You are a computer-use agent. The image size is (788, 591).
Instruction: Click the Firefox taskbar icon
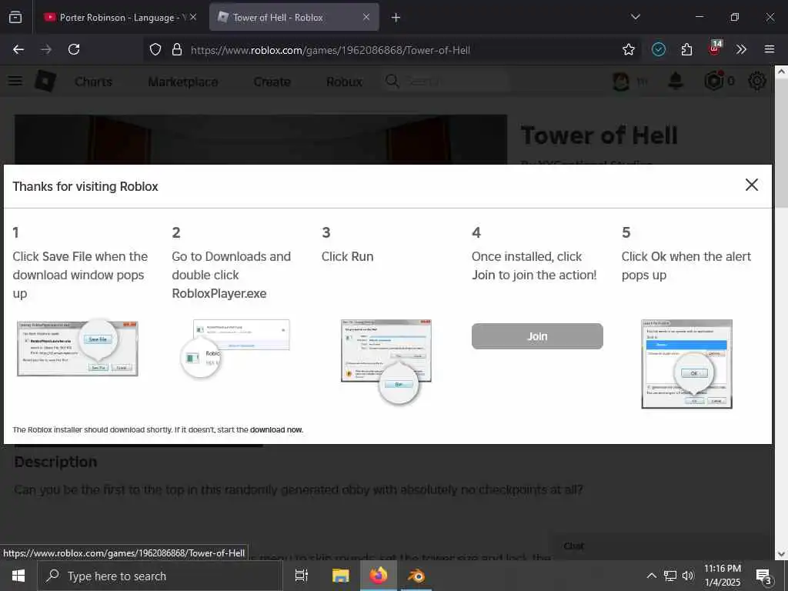(x=379, y=576)
